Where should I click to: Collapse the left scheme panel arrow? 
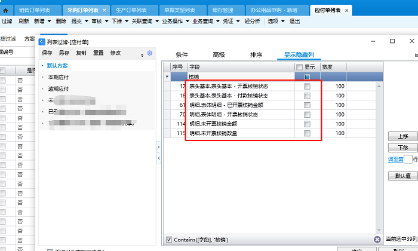(x=158, y=147)
